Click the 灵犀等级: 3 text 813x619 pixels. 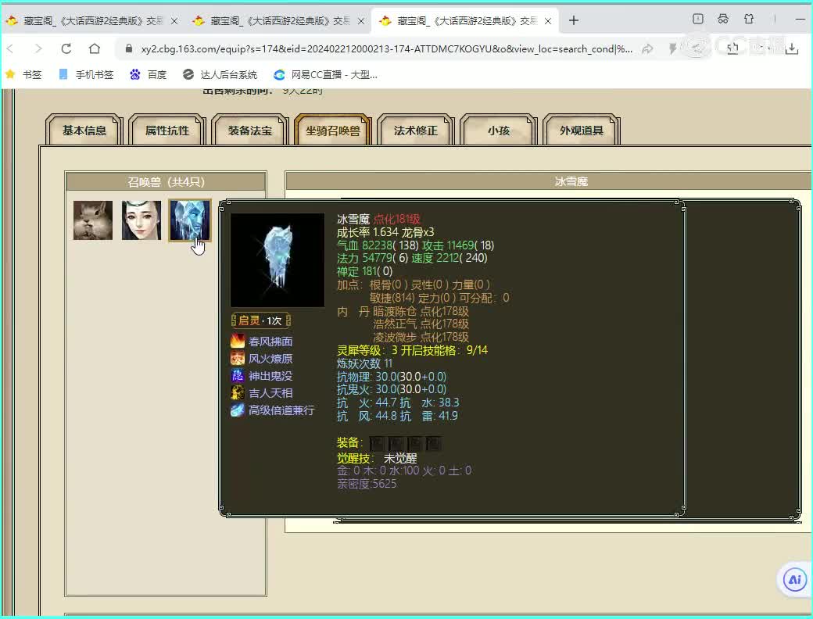[x=367, y=350]
